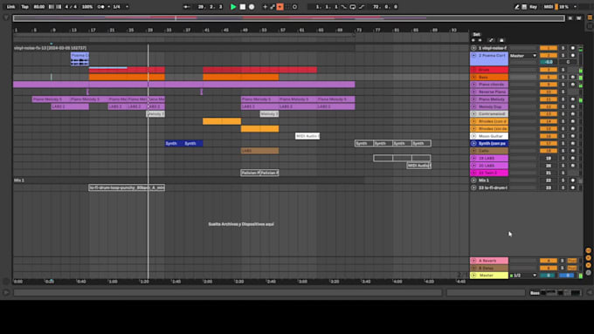The width and height of the screenshot is (594, 334).
Task: Arm the Moon Guitar track for recording
Action: (573, 136)
